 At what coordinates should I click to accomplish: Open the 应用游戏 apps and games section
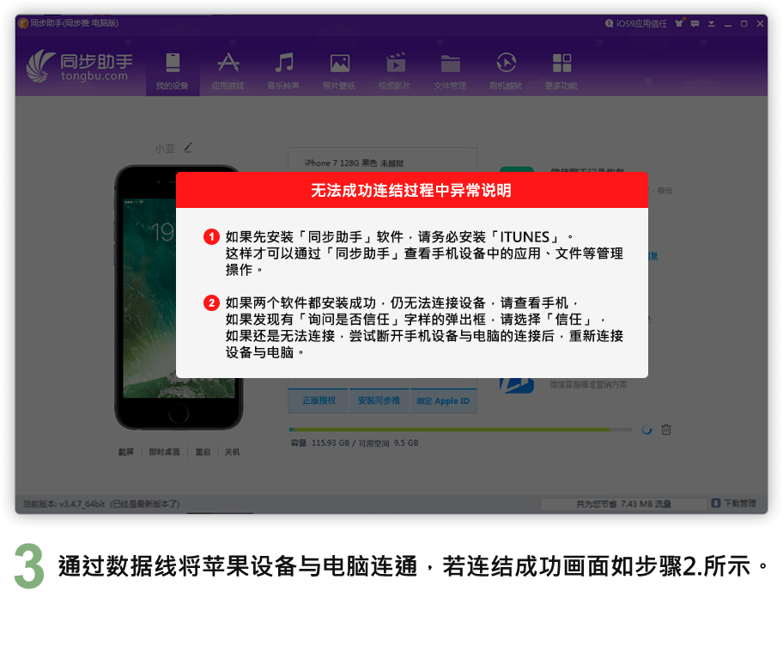coord(228,70)
